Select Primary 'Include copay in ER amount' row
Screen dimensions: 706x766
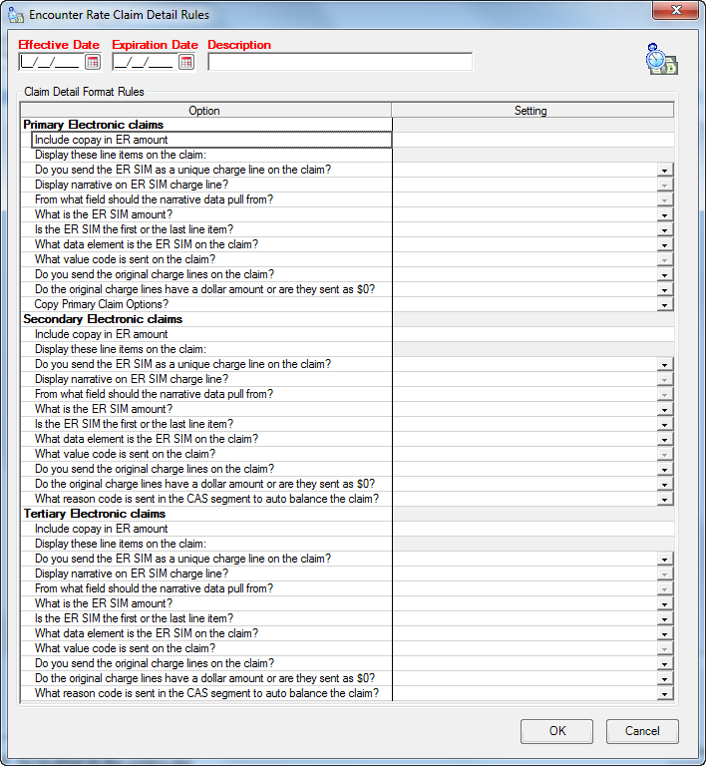[x=211, y=140]
